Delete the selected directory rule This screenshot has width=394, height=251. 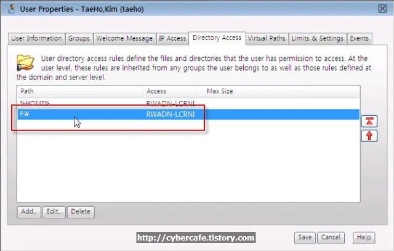point(81,212)
